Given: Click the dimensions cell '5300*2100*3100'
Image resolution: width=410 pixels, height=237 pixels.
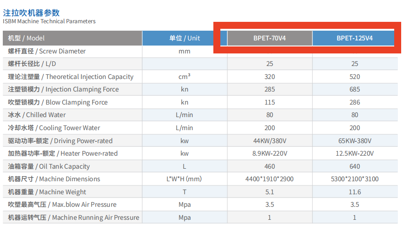Looking at the screenshot, I should coord(355,179).
